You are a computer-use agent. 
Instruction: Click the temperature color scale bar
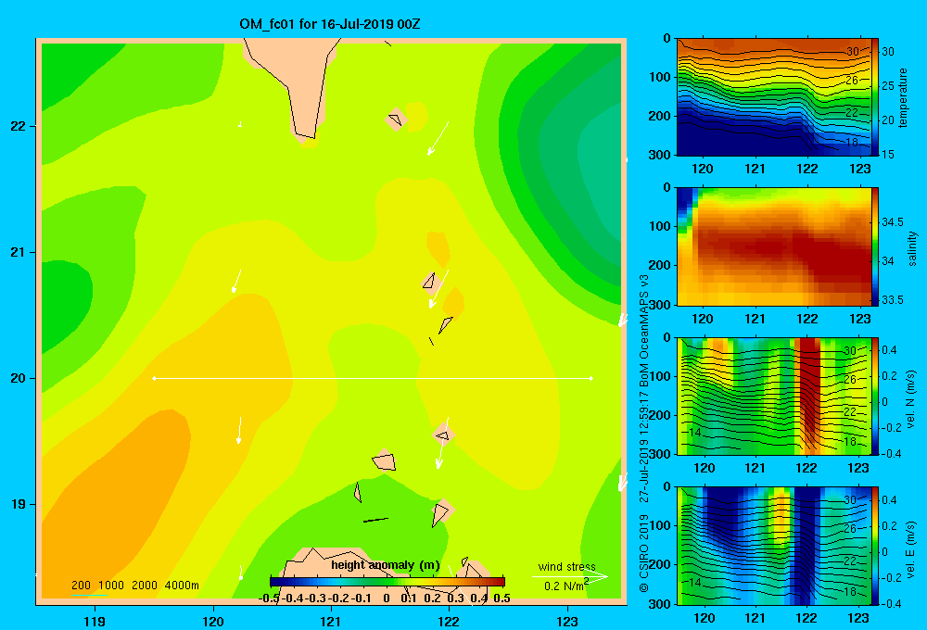click(x=875, y=97)
